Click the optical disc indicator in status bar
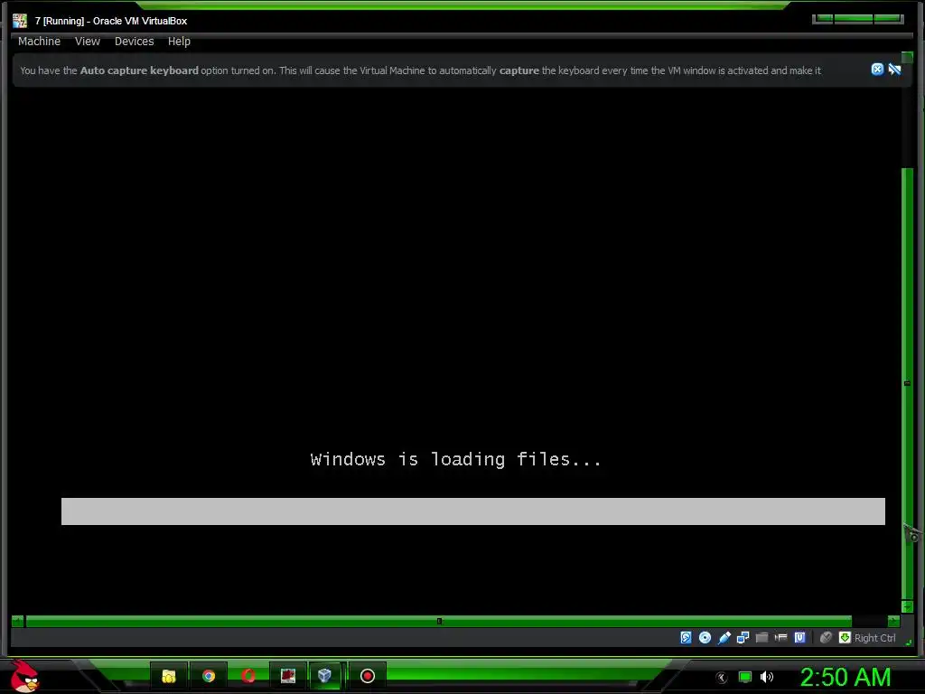Screen dimensions: 925x694 click(705, 637)
